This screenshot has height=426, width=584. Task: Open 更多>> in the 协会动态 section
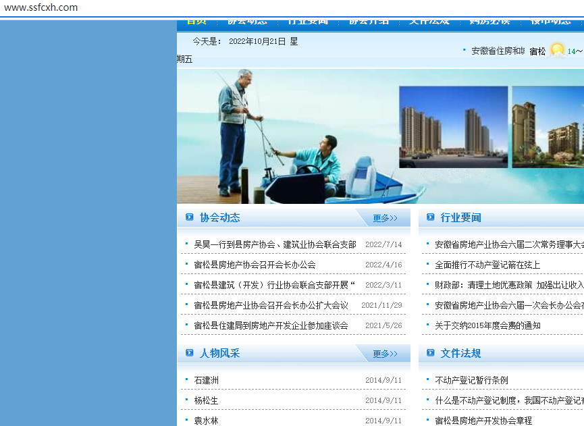(385, 218)
